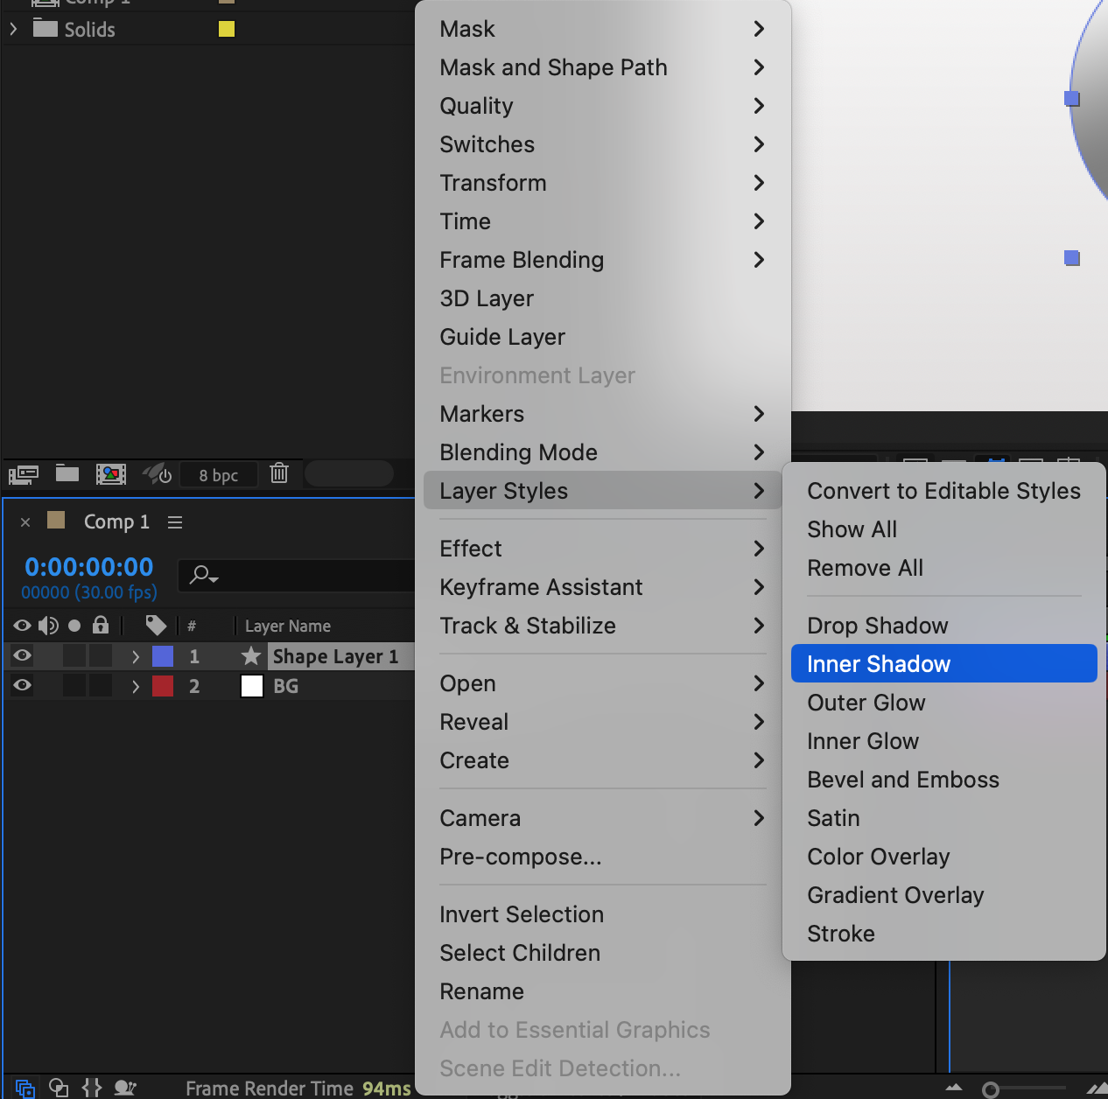This screenshot has height=1099, width=1108.
Task: Open the Comp 1 panel menu icon
Action: point(175,522)
